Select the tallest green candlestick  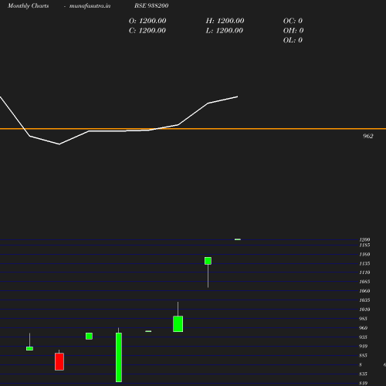point(119,357)
